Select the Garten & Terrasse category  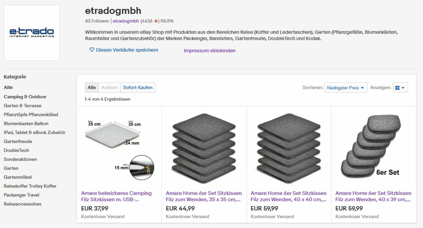[x=23, y=106]
